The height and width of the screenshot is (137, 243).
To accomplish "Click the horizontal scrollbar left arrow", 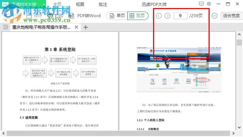I will 4,133.
